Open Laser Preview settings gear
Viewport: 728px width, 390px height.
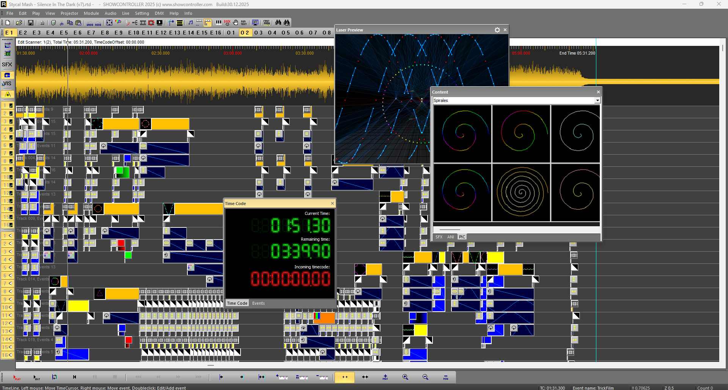pos(497,30)
